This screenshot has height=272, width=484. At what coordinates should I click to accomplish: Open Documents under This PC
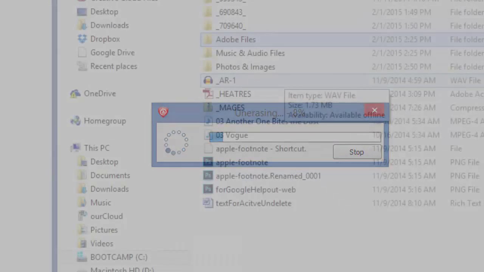[110, 175]
